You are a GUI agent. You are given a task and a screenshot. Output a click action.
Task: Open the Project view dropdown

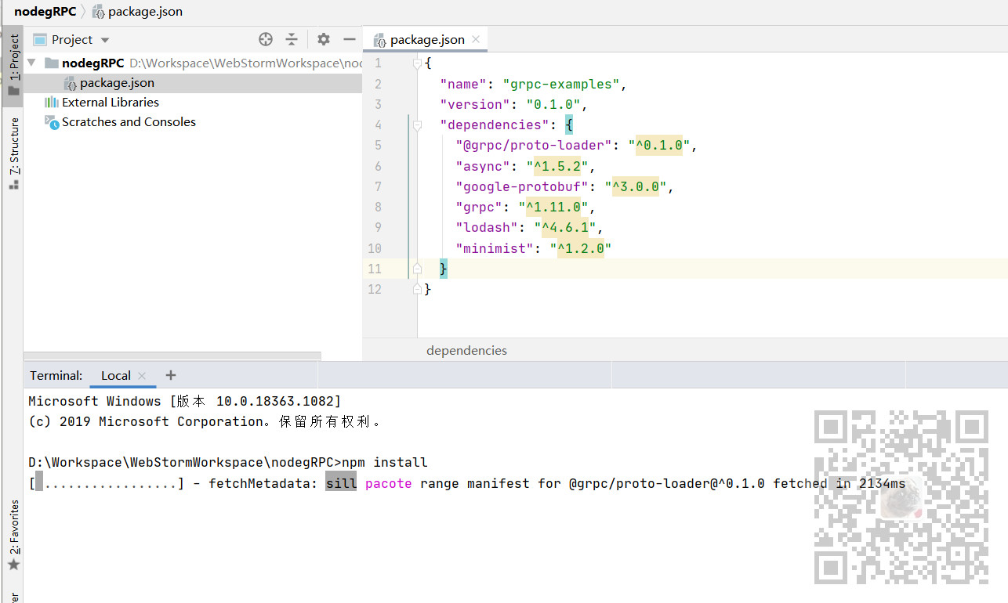[x=105, y=40]
